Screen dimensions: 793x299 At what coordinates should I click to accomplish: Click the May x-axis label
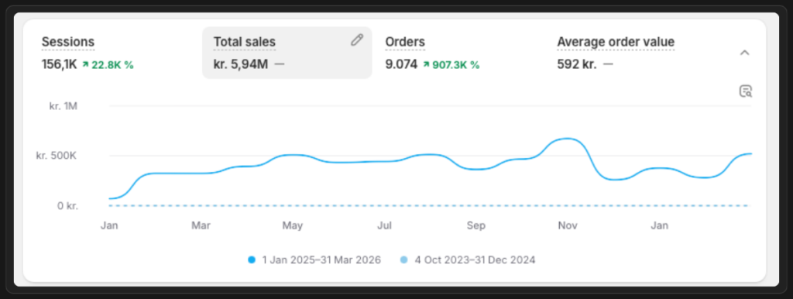click(x=292, y=225)
